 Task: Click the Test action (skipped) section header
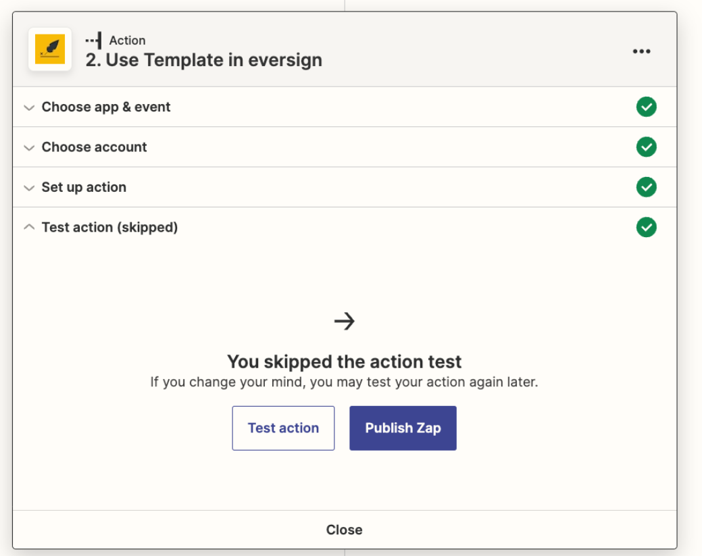pyautogui.click(x=109, y=227)
